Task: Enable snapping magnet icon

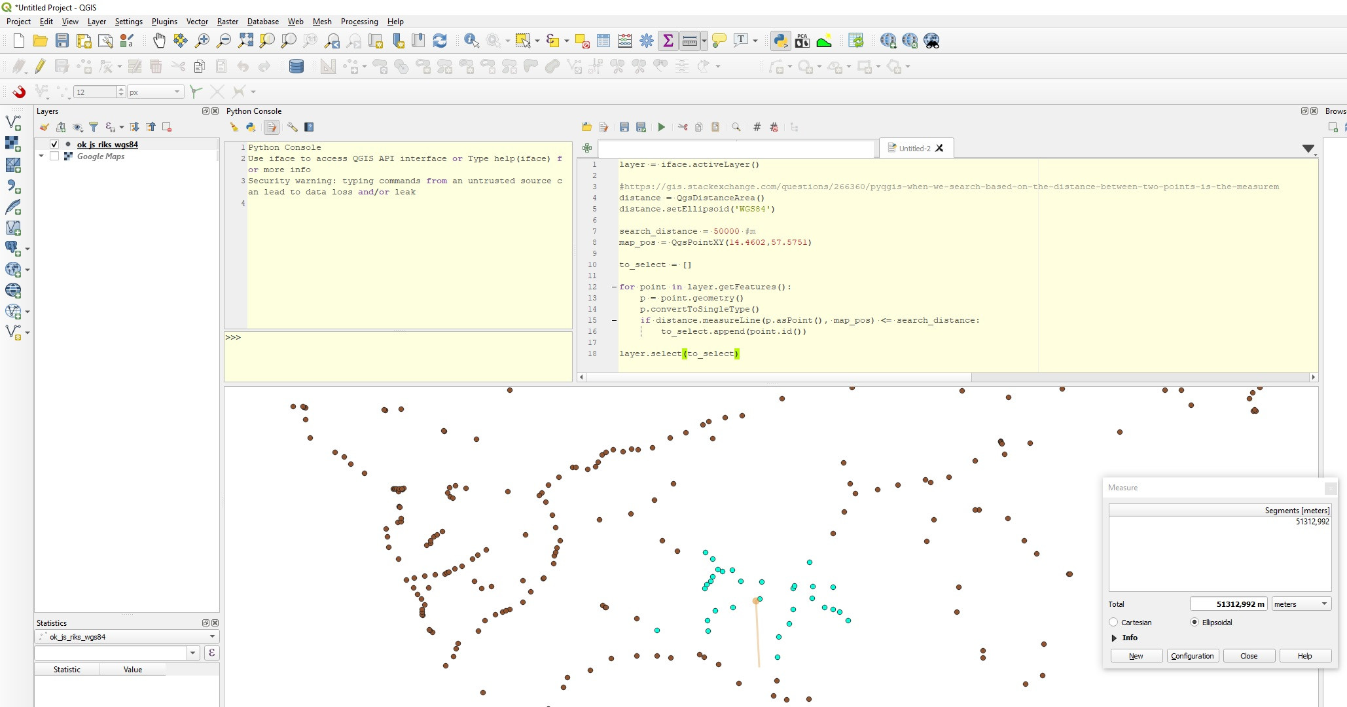Action: point(19,92)
